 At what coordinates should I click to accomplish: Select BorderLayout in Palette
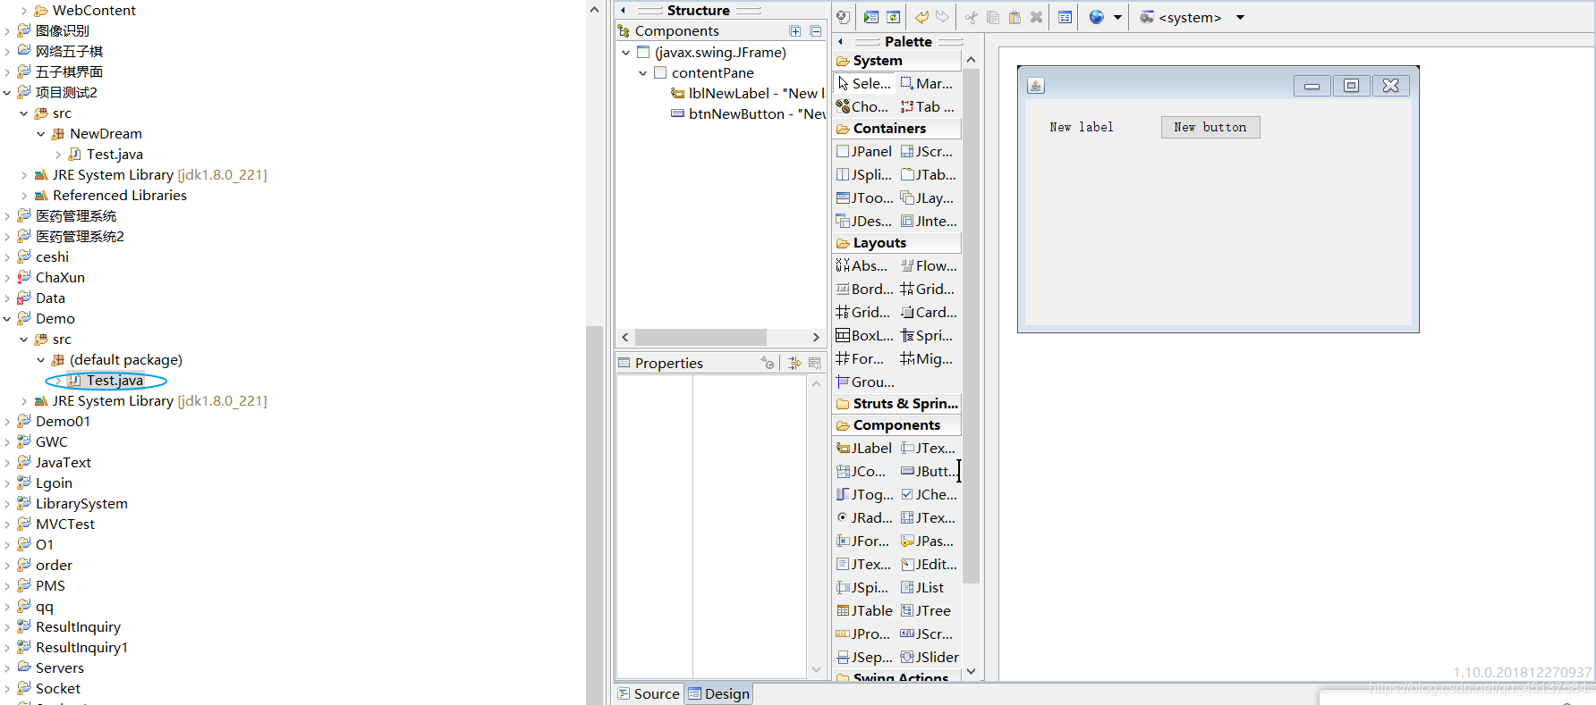tap(864, 289)
